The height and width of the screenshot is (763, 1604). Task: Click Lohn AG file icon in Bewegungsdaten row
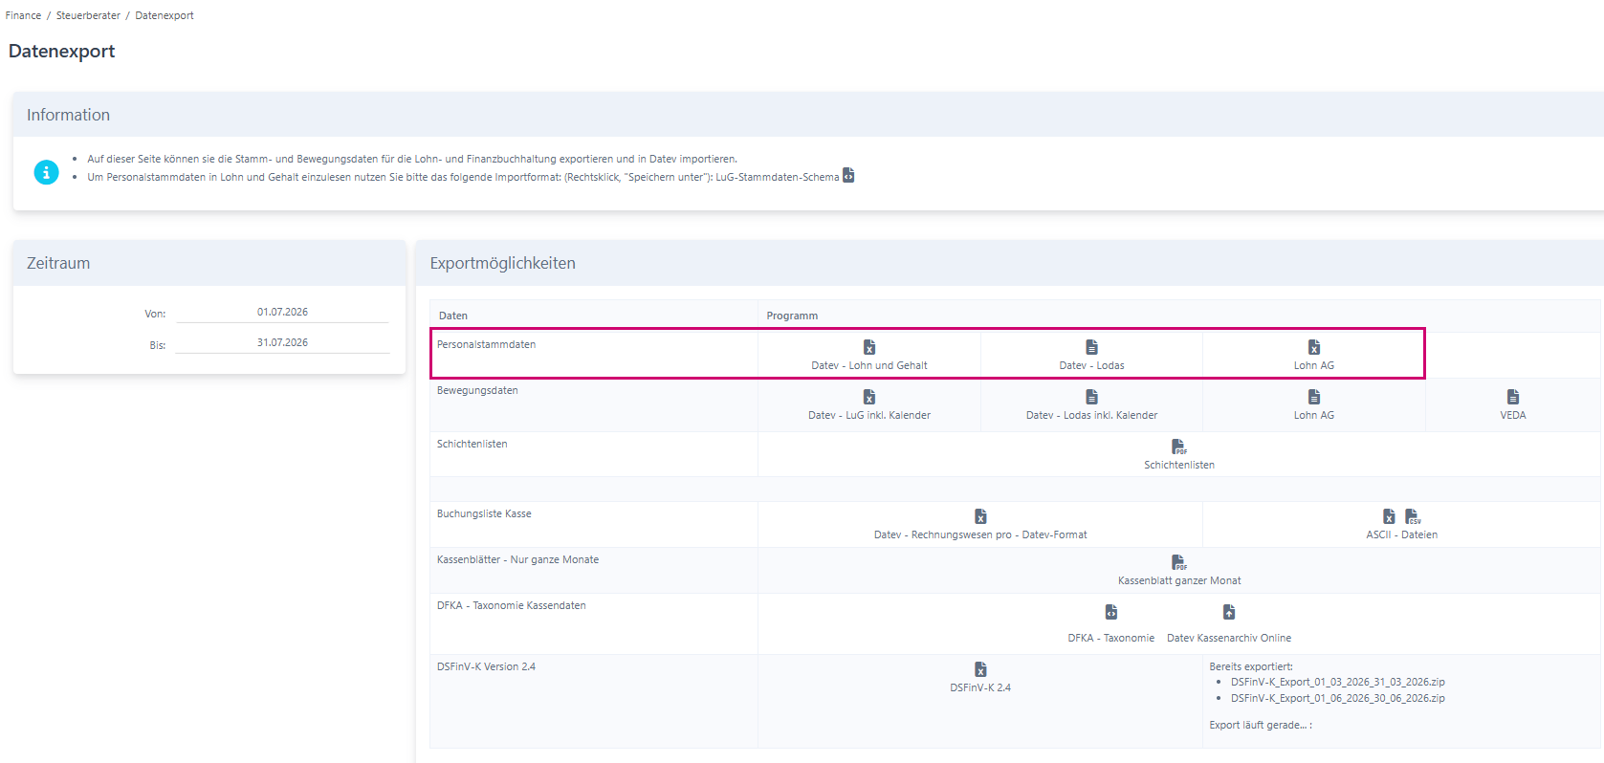1314,397
